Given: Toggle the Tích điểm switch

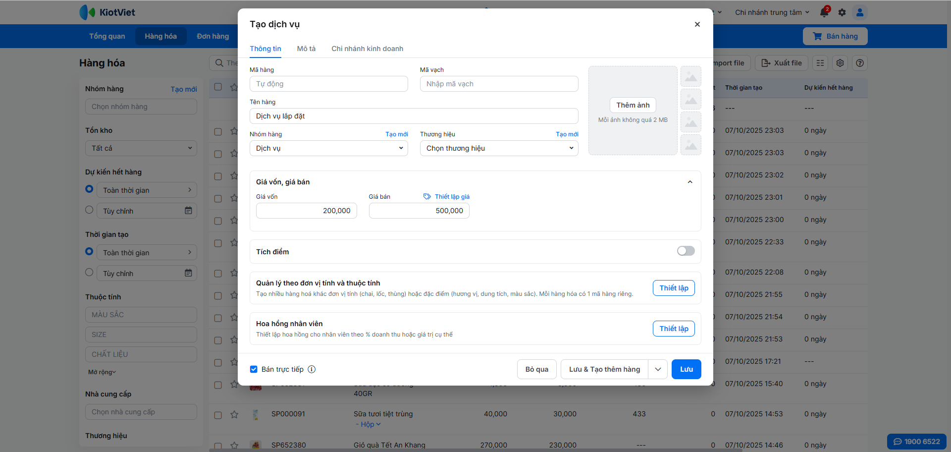Looking at the screenshot, I should pyautogui.click(x=686, y=251).
